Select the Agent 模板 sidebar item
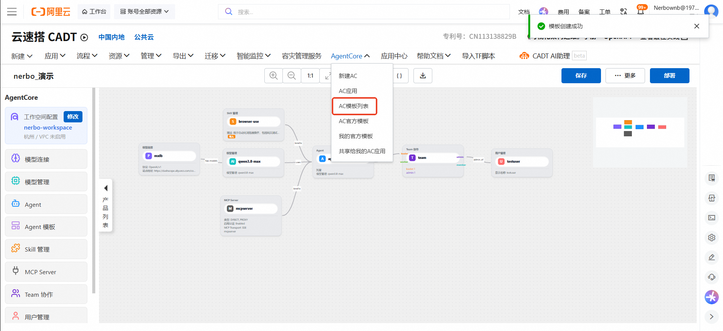Screen dimensions: 723x331 tap(46, 227)
